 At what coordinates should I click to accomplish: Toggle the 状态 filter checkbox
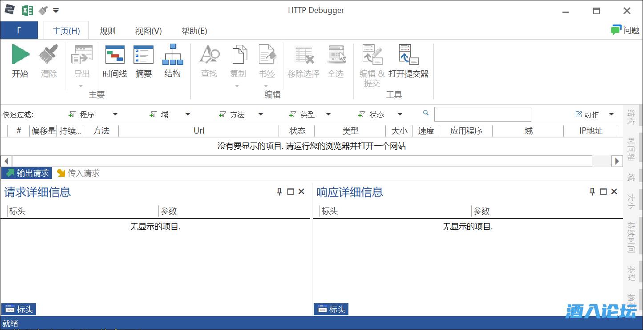point(363,114)
